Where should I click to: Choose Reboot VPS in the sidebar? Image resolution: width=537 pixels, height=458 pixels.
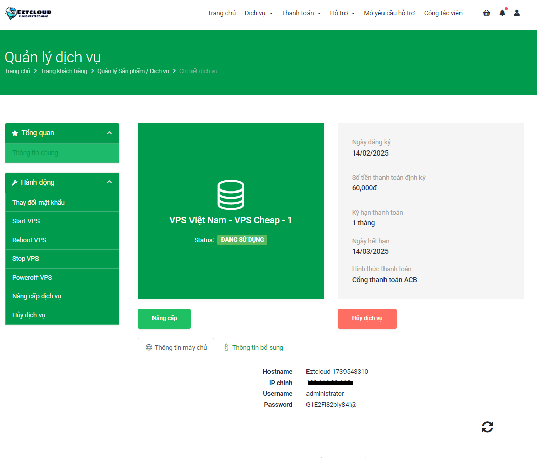point(29,240)
